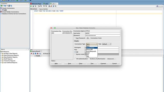
Task: Click the Help button in dialog
Action: 56,64
